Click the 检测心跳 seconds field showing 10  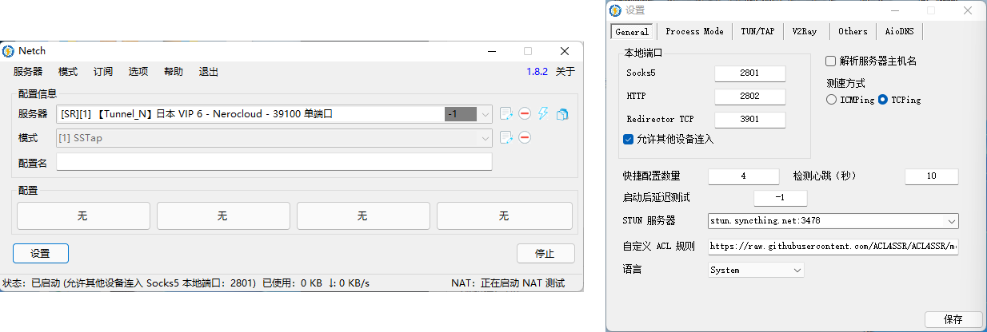click(932, 176)
